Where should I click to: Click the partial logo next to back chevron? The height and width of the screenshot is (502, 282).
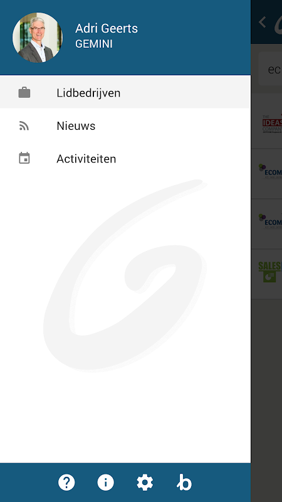(278, 24)
